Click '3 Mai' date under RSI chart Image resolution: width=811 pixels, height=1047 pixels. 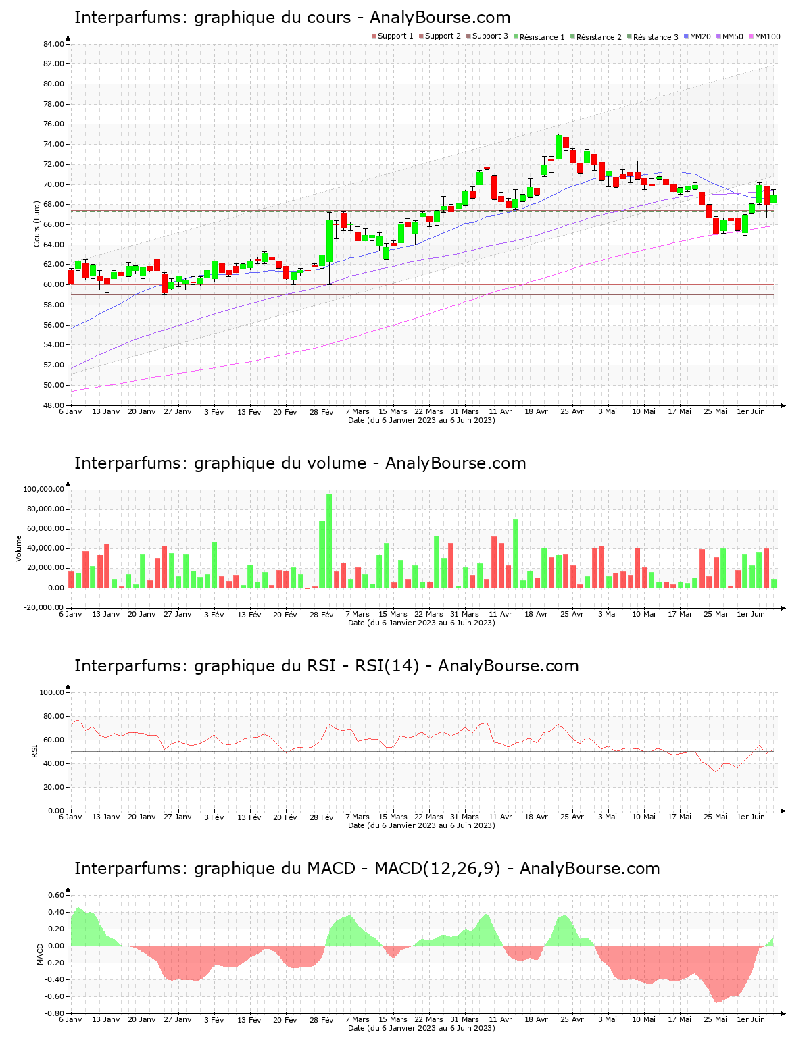click(608, 817)
